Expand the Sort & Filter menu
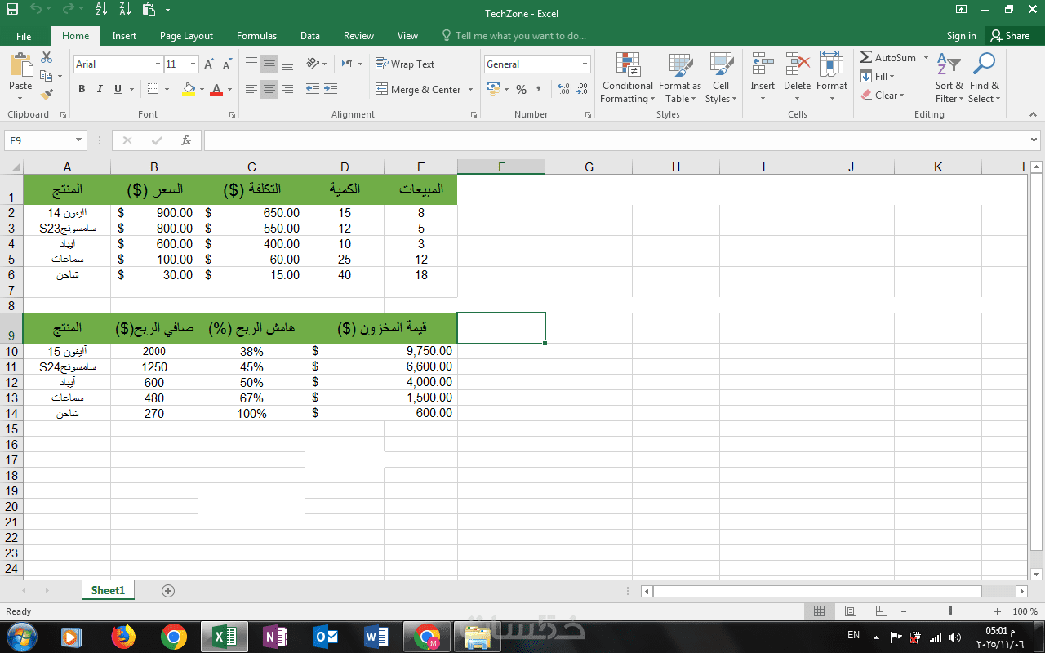This screenshot has height=653, width=1045. (x=949, y=78)
